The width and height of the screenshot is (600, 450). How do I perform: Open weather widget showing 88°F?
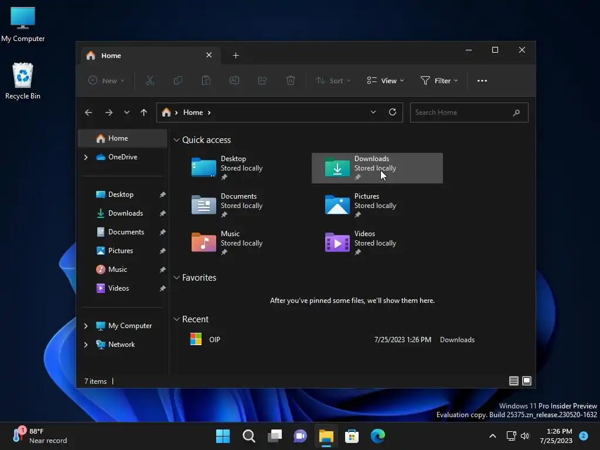tap(40, 436)
